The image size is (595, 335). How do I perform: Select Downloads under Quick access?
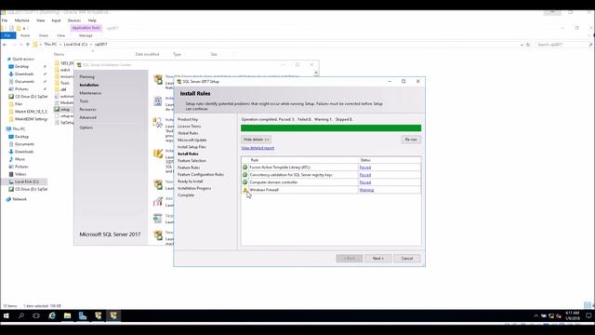[24, 74]
